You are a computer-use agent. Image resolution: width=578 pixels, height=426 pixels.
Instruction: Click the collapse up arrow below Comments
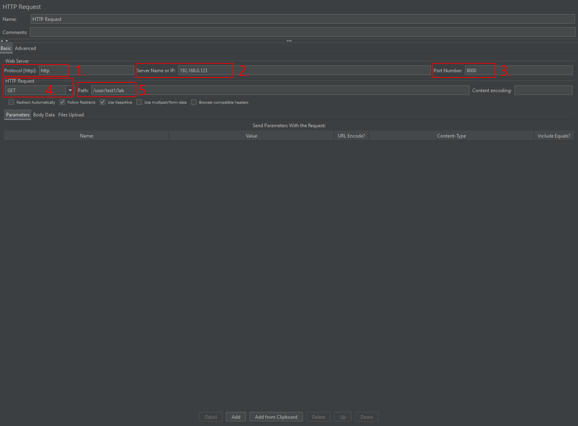coord(2,41)
